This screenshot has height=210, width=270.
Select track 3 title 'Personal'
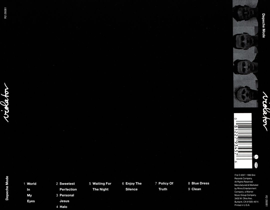[x=67, y=195]
